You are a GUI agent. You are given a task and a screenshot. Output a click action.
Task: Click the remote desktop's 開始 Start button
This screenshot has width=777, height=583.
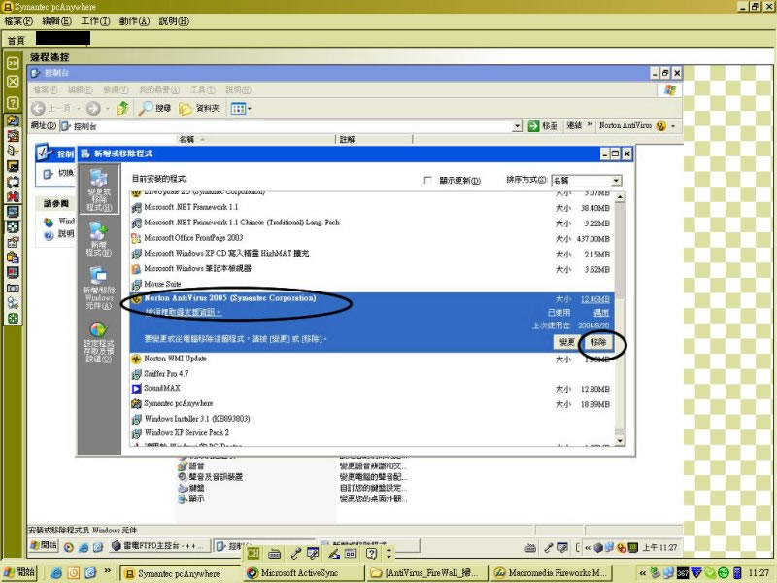44,546
